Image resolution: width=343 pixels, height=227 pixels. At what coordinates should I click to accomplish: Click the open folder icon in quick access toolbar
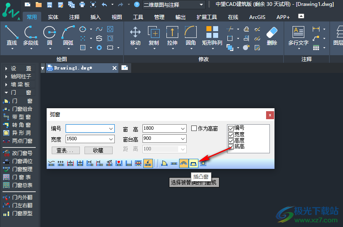pyautogui.click(x=39, y=4)
